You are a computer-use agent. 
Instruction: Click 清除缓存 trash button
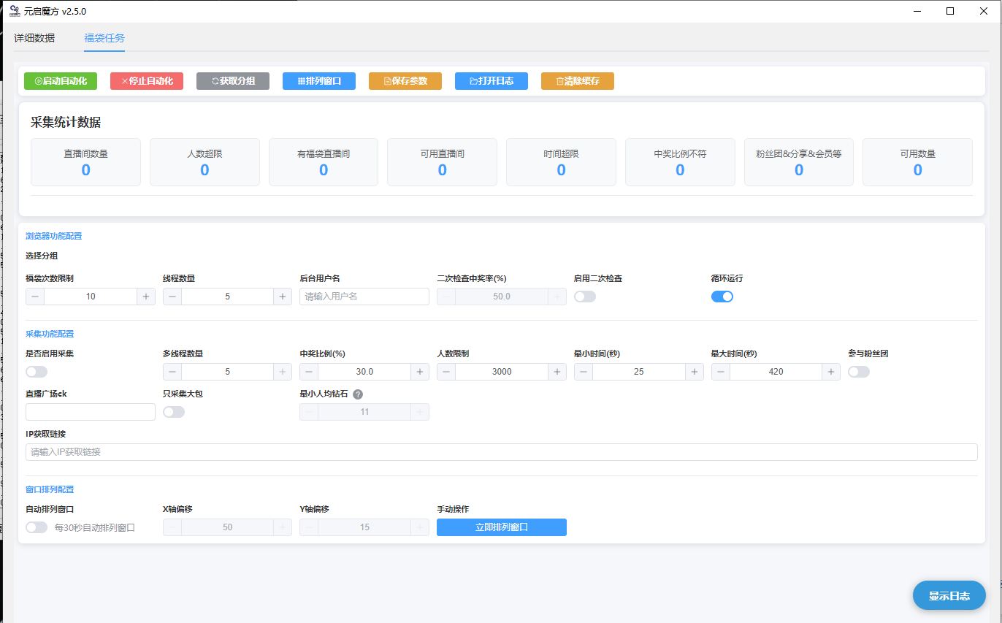[578, 81]
